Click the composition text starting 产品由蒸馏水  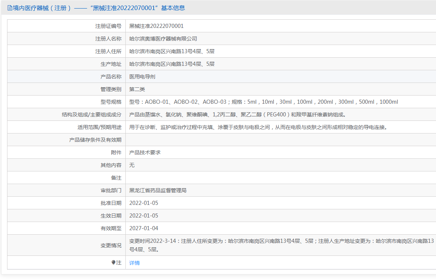point(238,115)
